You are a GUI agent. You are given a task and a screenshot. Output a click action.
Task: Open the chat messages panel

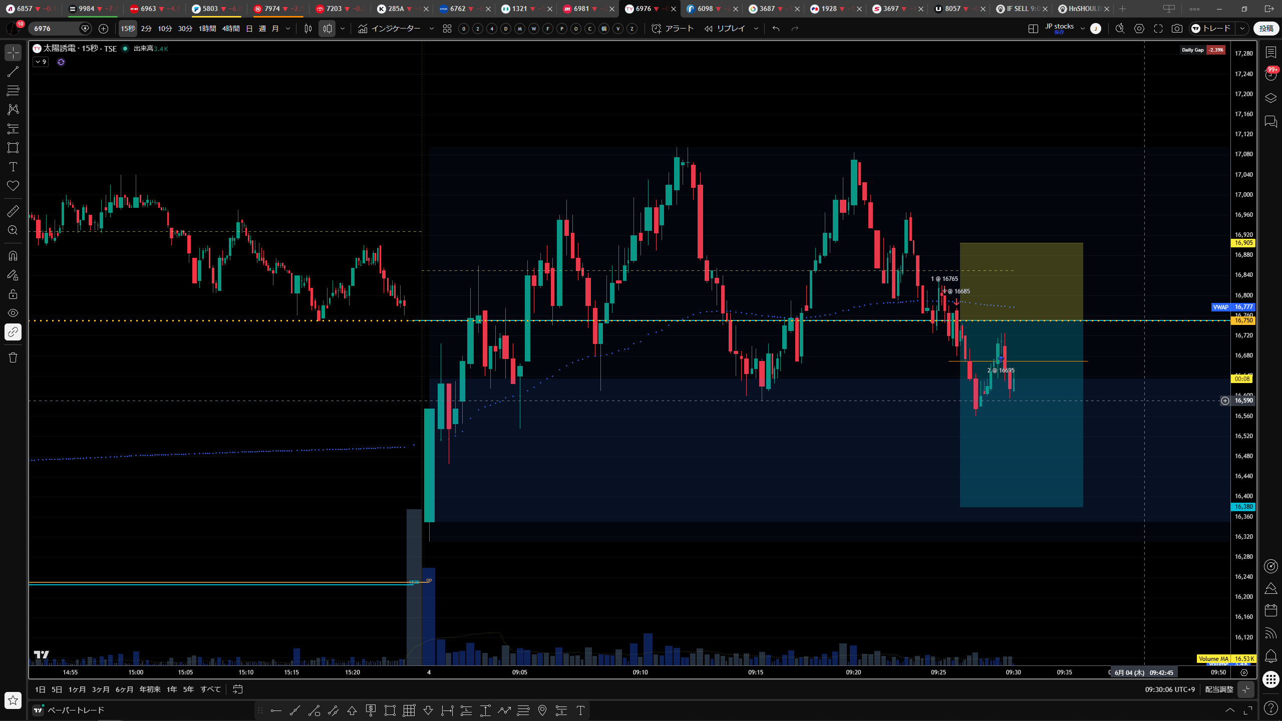click(x=1271, y=122)
